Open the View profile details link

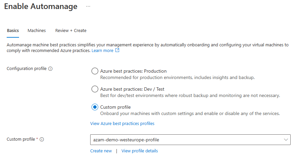coord(140,151)
